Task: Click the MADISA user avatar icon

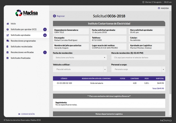Action: [159, 8]
